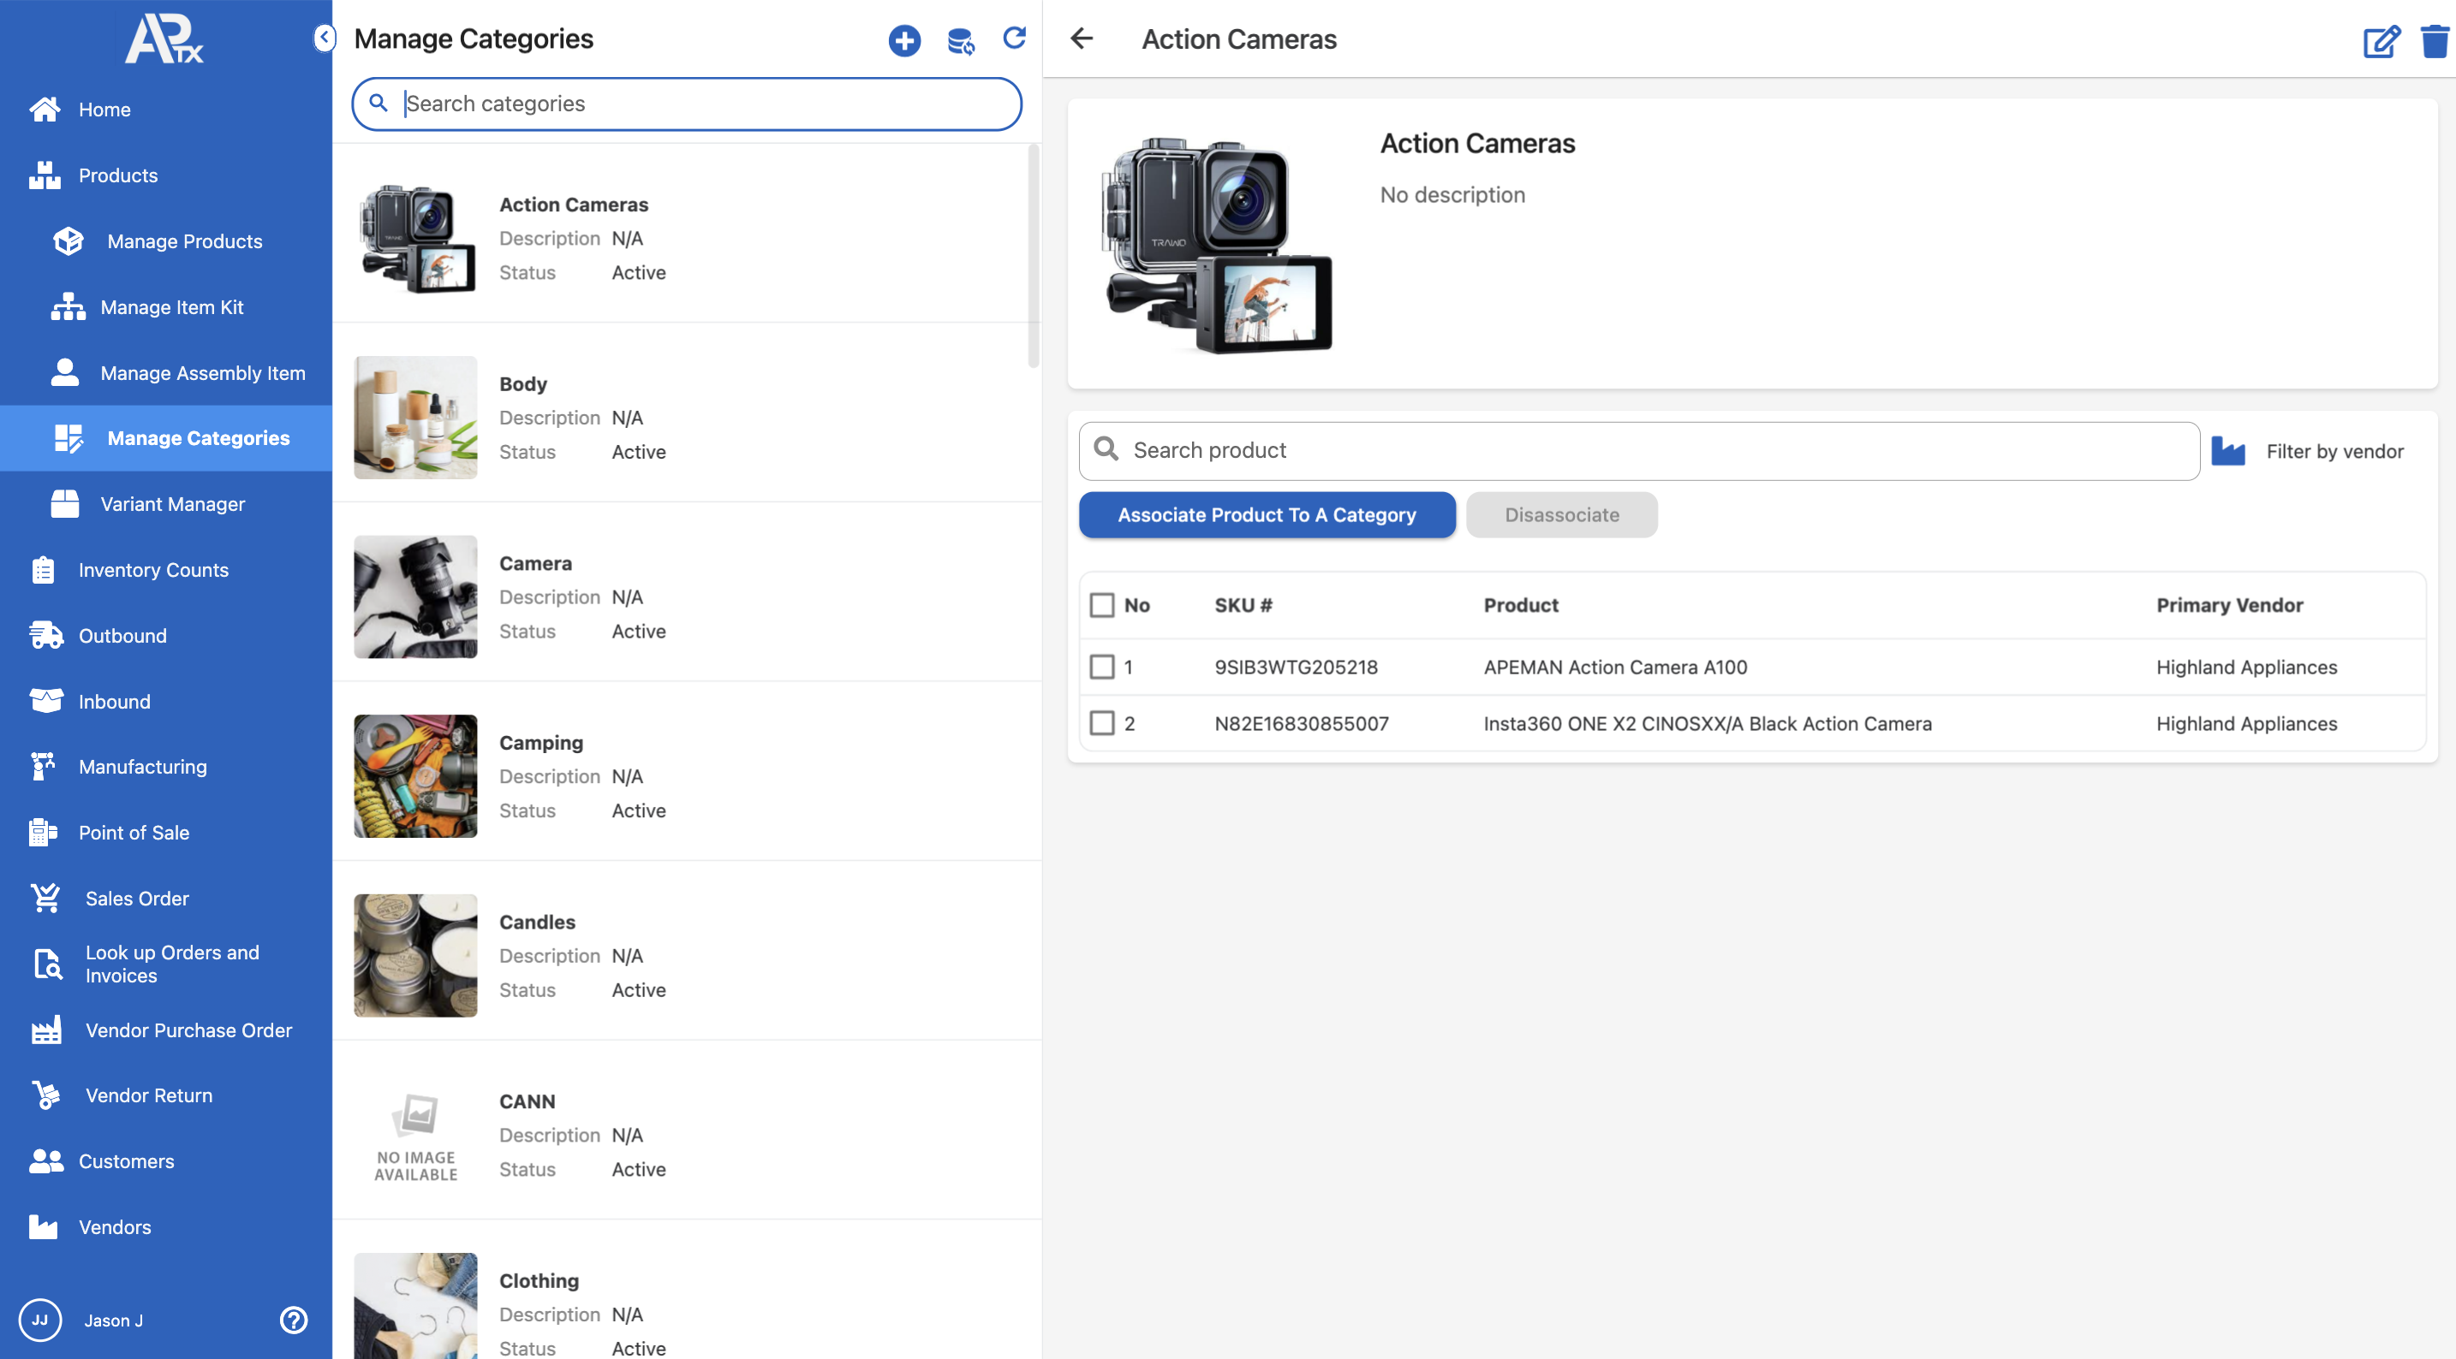
Task: Select the APEMAN Action Camera A100 checkbox
Action: (x=1102, y=668)
